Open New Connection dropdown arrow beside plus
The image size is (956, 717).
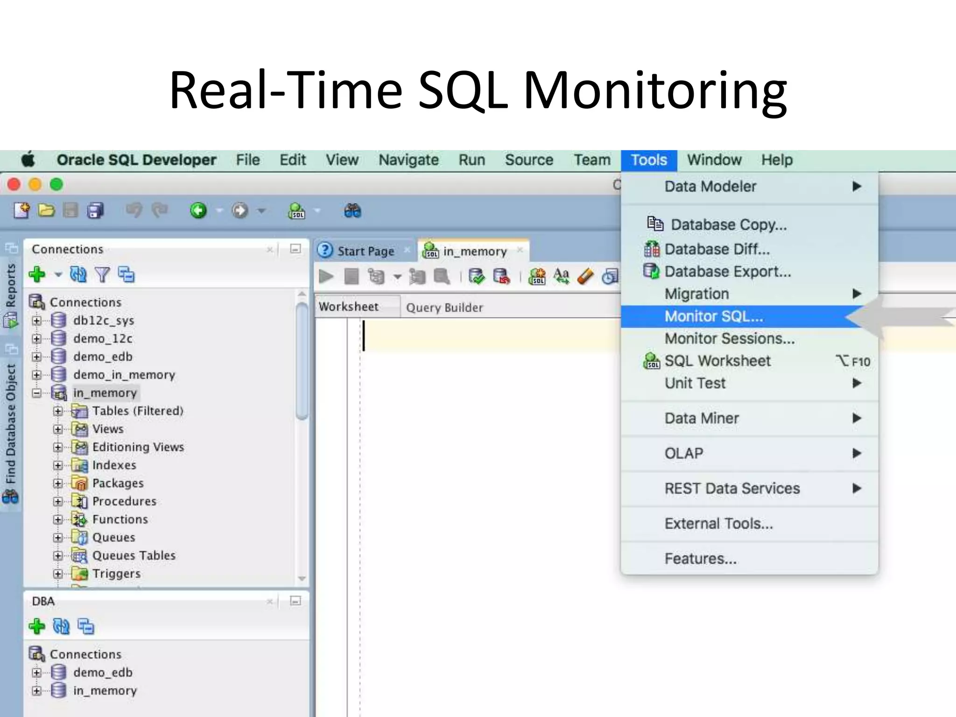(58, 274)
